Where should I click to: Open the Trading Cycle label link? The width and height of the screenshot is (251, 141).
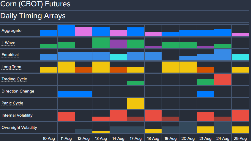click(x=14, y=79)
